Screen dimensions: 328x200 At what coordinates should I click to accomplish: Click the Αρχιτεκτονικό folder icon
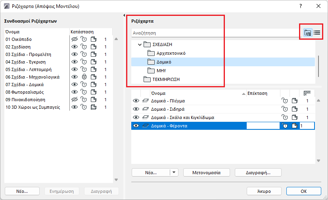click(151, 53)
